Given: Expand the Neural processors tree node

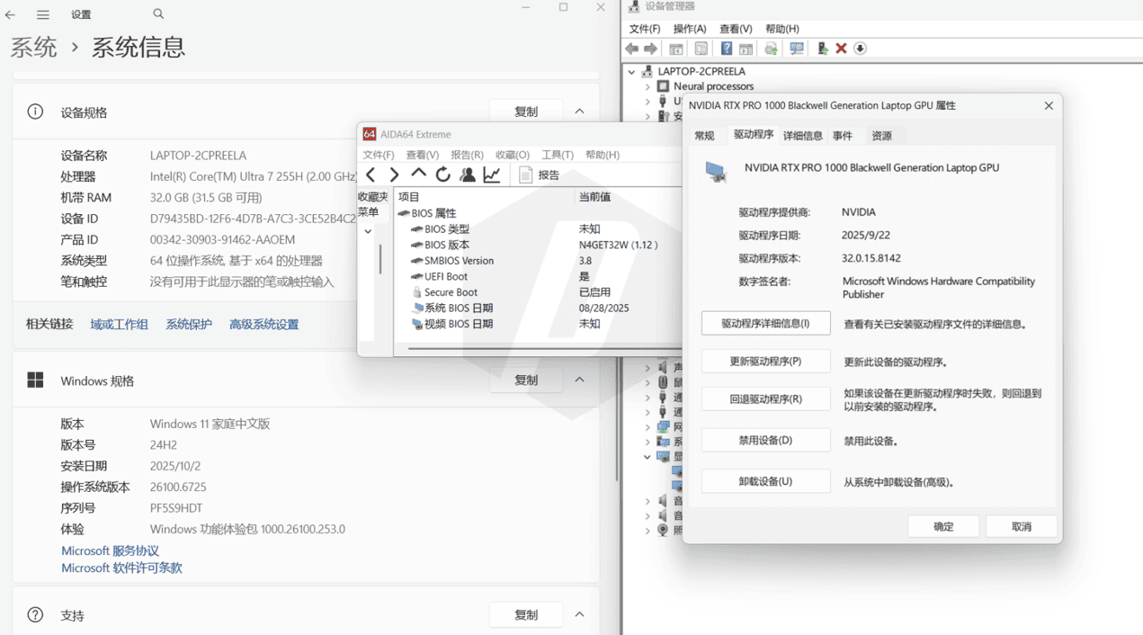Looking at the screenshot, I should [x=647, y=86].
